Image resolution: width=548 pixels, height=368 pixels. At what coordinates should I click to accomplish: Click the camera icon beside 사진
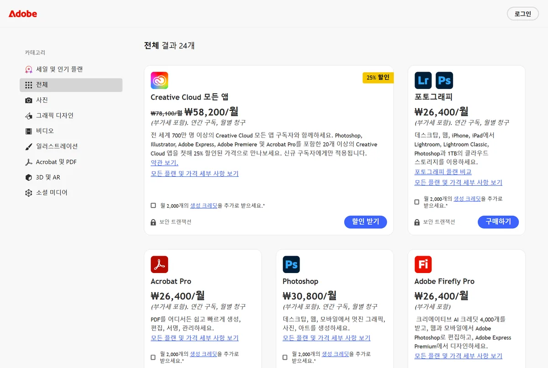pyautogui.click(x=29, y=100)
